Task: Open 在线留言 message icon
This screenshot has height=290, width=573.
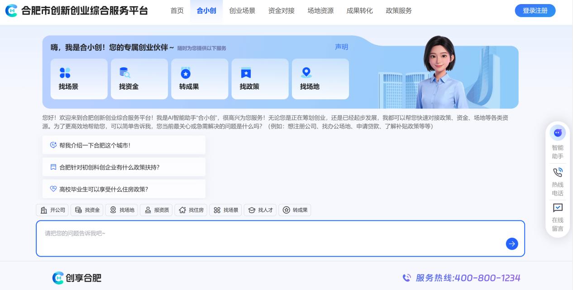Action: coord(557,208)
